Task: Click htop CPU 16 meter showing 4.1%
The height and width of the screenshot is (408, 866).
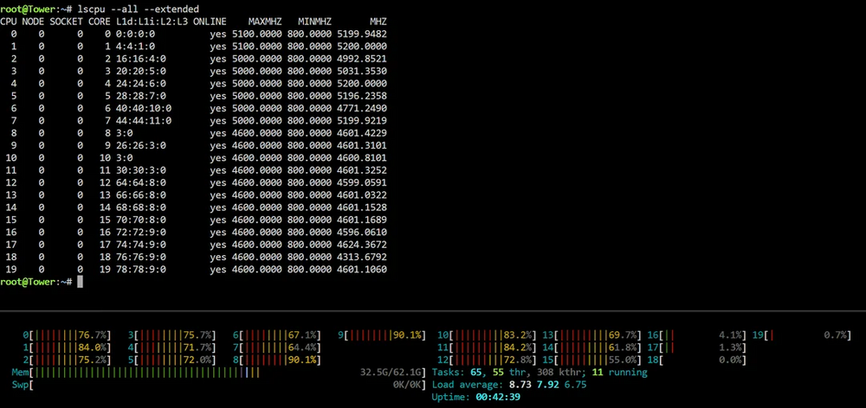Action: [x=696, y=335]
